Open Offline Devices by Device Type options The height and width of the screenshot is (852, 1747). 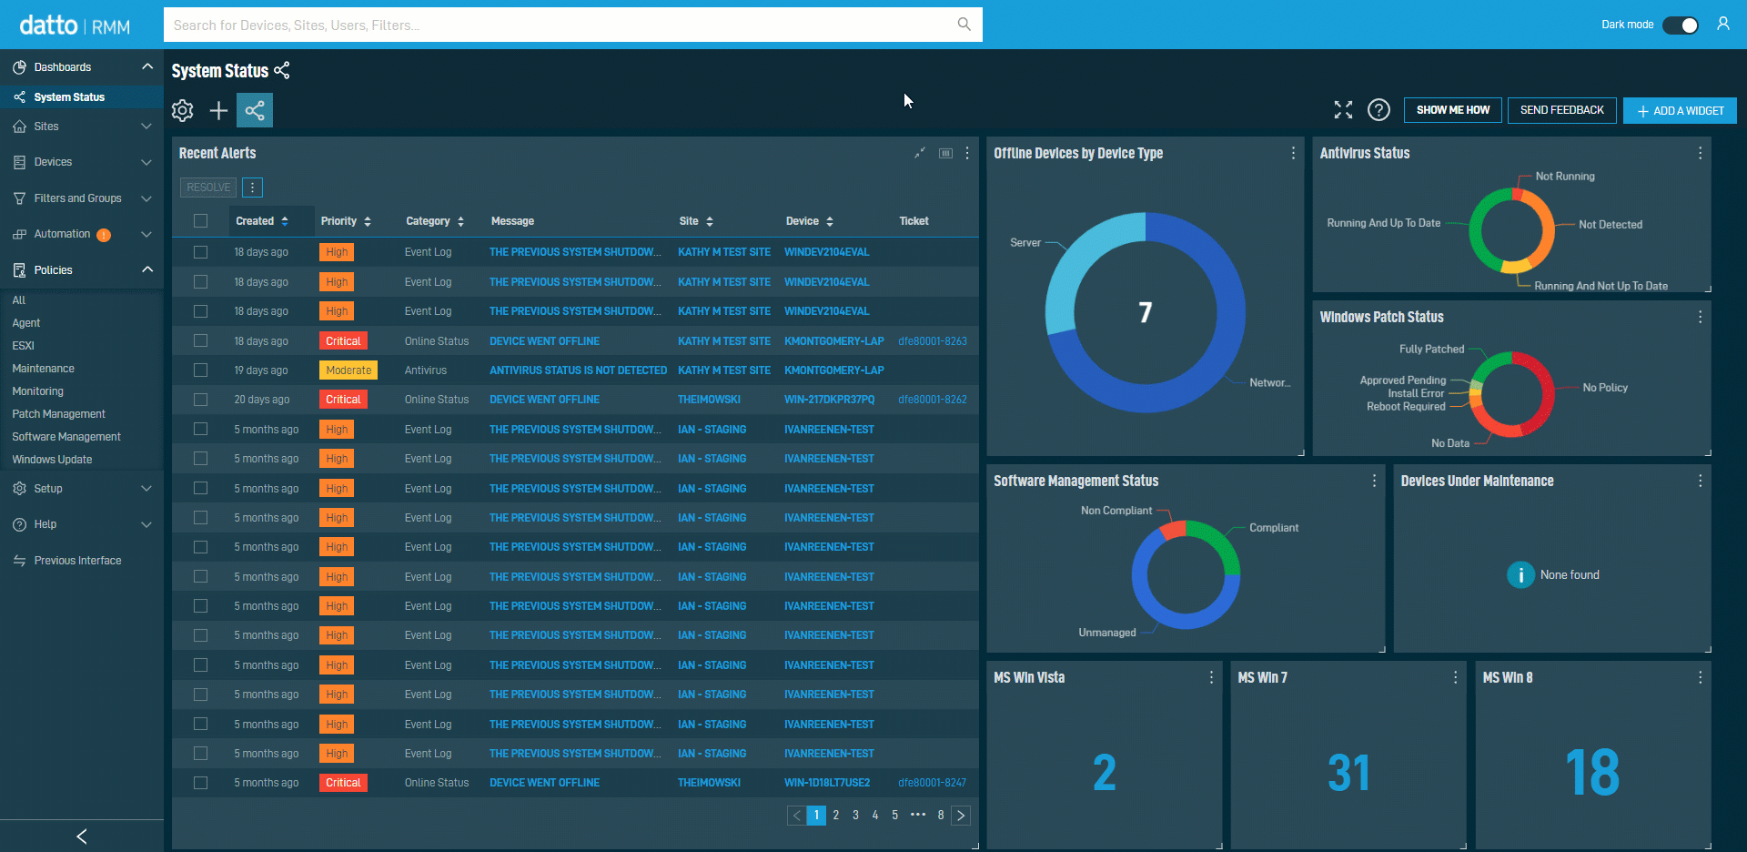pyautogui.click(x=1293, y=153)
